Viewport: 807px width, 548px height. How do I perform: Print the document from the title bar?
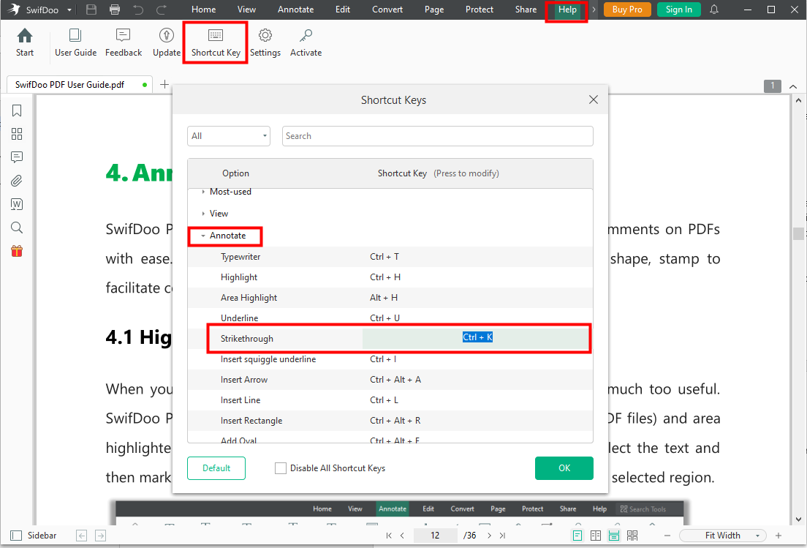(x=115, y=10)
